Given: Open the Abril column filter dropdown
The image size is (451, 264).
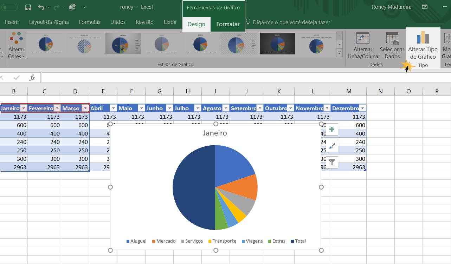Looking at the screenshot, I should click(x=113, y=108).
